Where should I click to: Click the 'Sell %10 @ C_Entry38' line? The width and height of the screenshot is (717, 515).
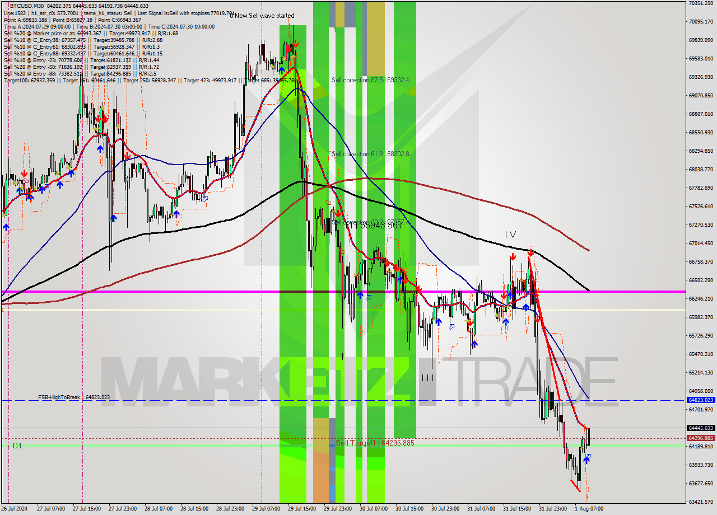click(x=83, y=40)
